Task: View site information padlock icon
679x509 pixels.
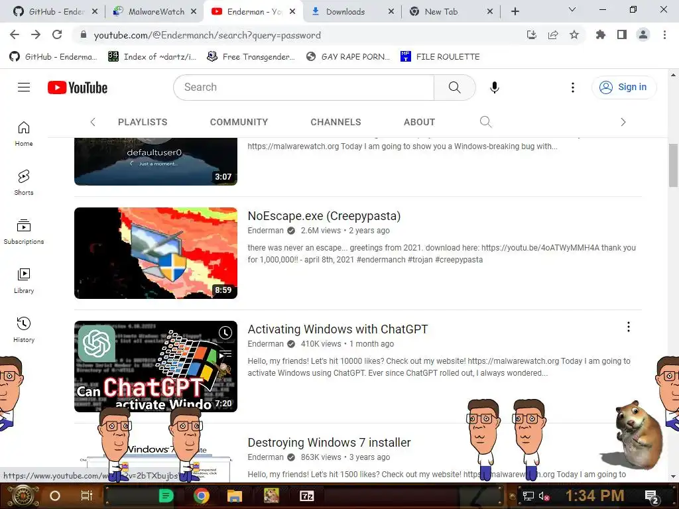Action: pos(84,34)
